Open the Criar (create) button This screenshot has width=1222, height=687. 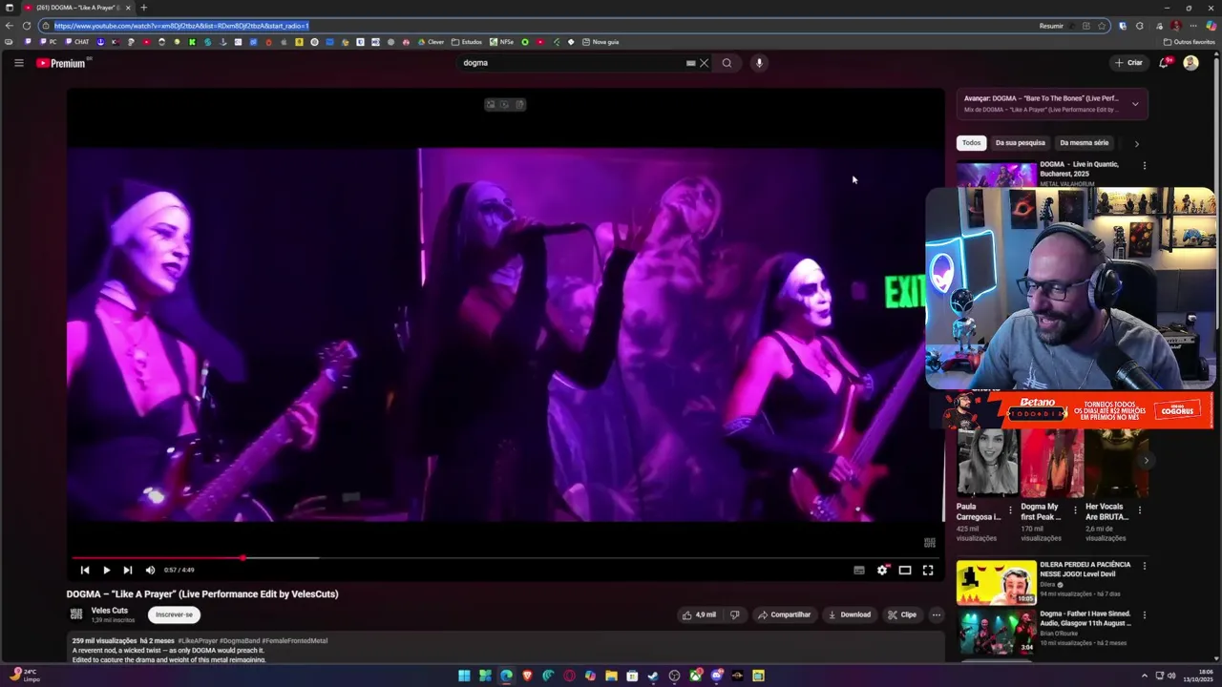point(1128,63)
